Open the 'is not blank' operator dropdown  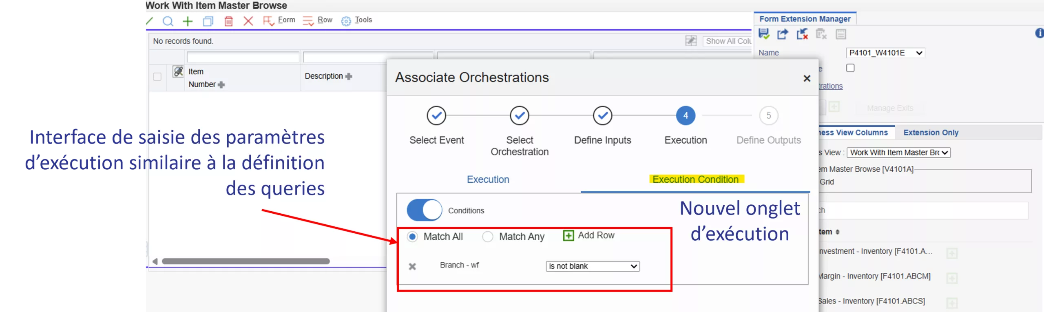tap(593, 266)
